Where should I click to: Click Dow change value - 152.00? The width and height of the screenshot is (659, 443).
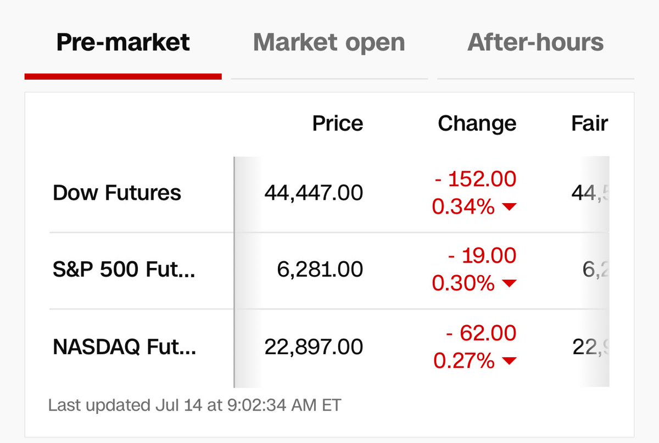click(x=475, y=179)
